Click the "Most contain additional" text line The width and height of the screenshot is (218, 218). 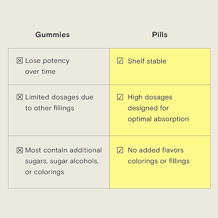click(63, 150)
